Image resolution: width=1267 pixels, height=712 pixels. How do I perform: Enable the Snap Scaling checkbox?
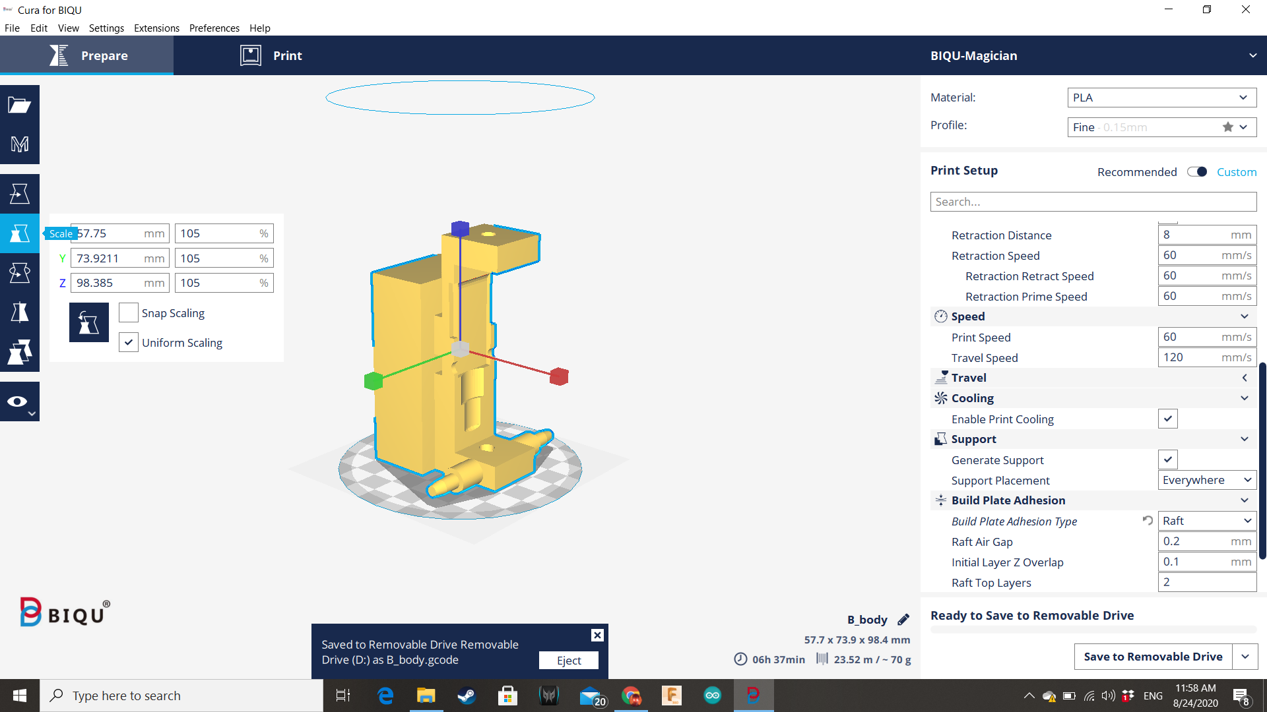pyautogui.click(x=129, y=313)
